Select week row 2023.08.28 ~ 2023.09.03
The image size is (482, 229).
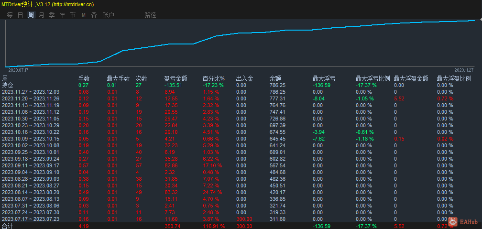(31, 179)
